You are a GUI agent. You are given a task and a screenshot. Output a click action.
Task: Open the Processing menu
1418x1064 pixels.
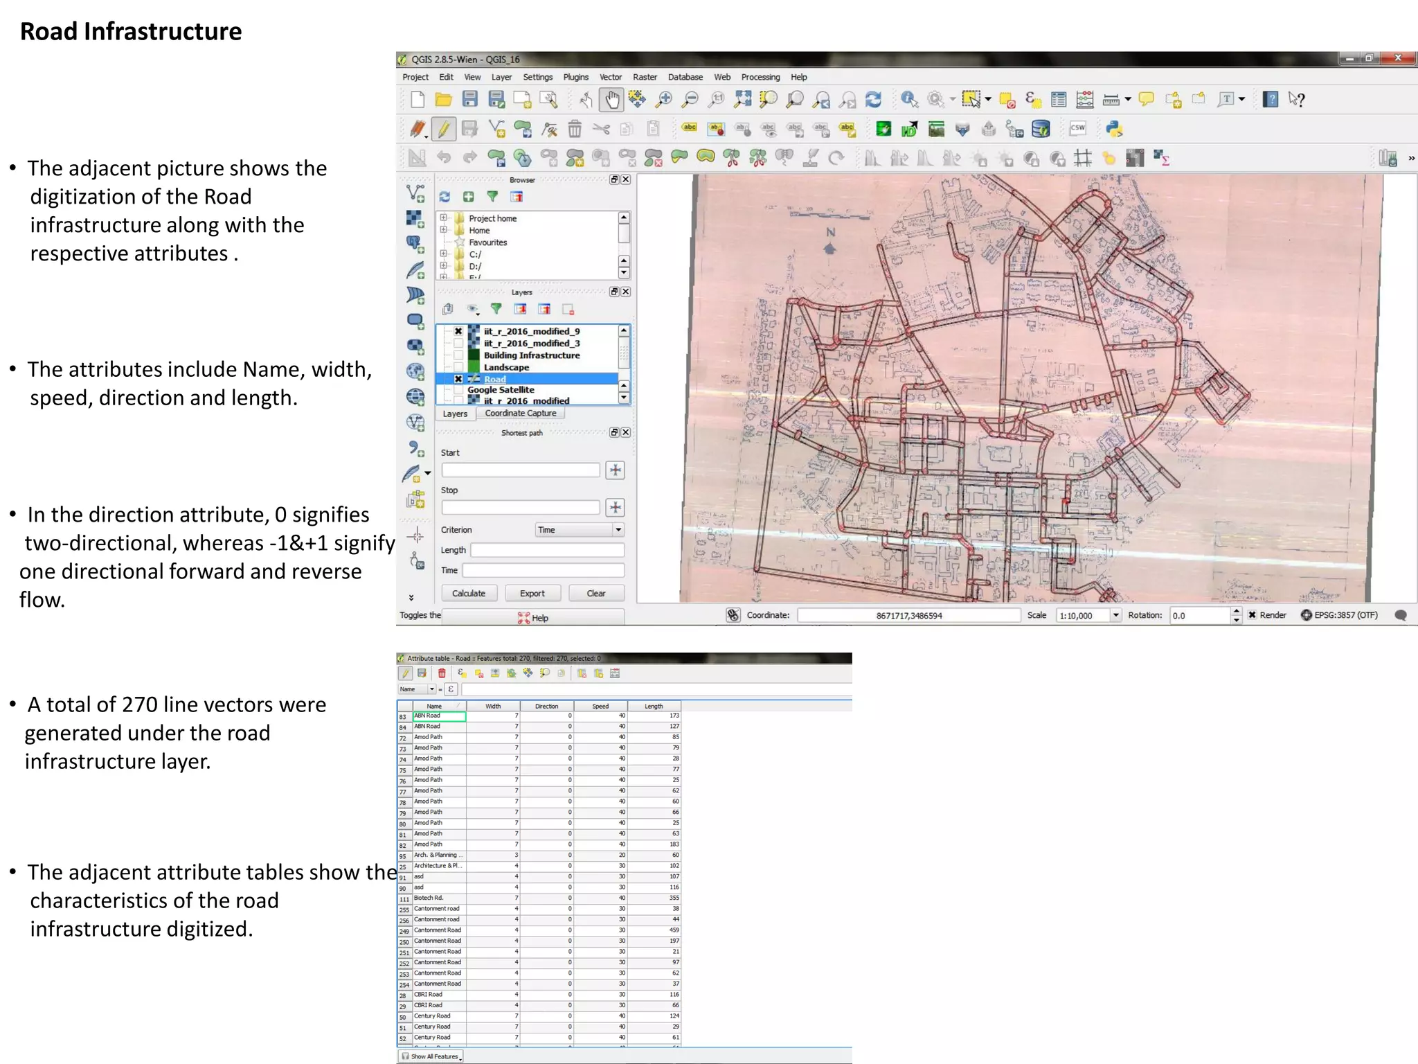point(760,77)
